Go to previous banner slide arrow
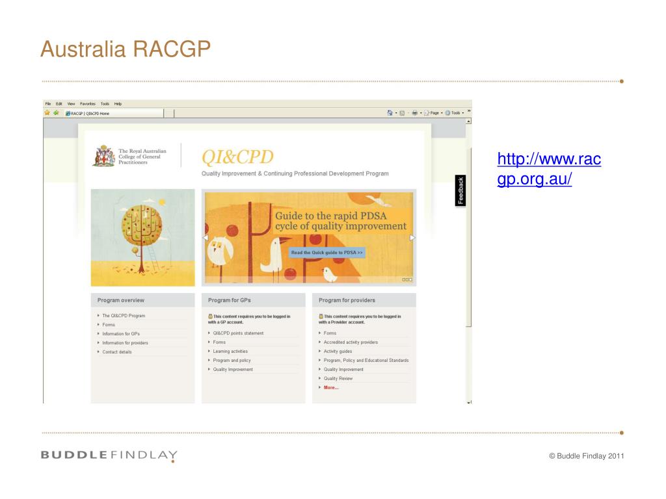The width and height of the screenshot is (666, 499). click(206, 238)
